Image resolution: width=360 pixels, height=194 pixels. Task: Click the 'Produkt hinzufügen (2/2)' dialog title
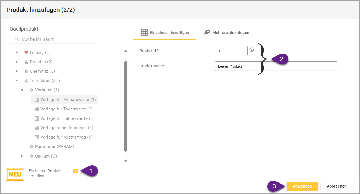click(x=41, y=10)
